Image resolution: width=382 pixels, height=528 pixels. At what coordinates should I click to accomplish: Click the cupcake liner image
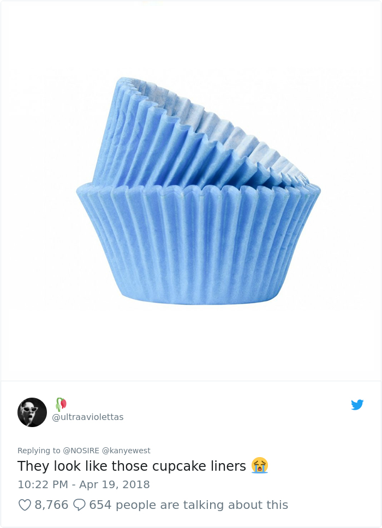click(x=191, y=191)
